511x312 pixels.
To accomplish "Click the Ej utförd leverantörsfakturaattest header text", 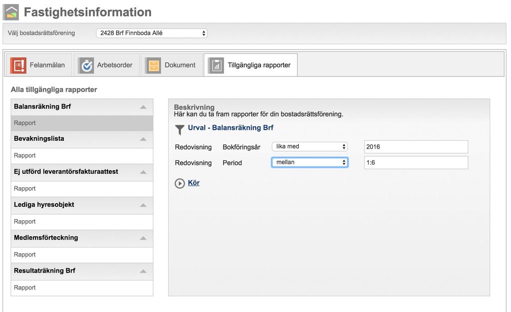I will pos(66,172).
